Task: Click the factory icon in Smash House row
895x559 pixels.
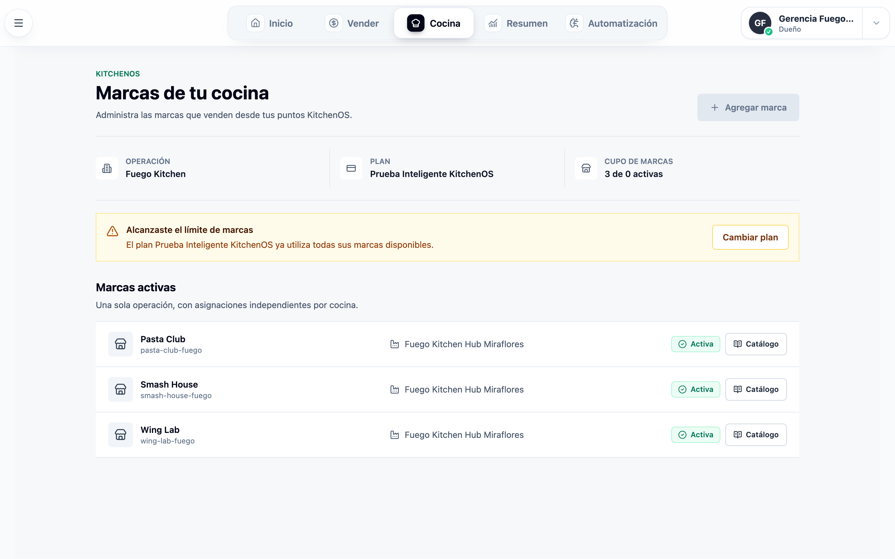Action: point(395,390)
